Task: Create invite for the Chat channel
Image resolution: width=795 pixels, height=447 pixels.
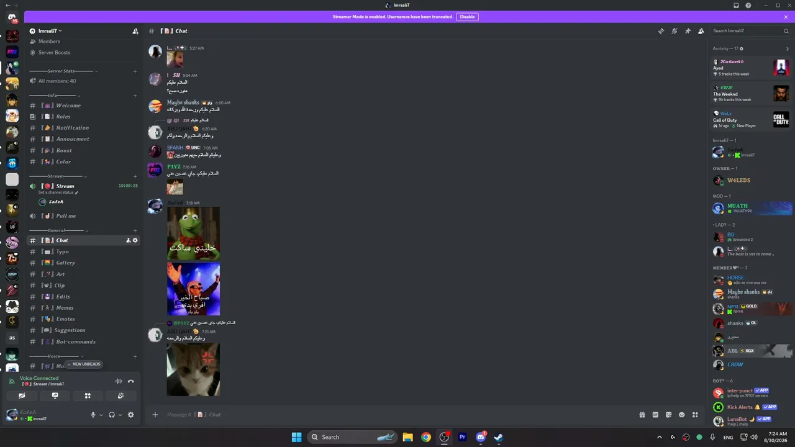Action: tap(129, 240)
